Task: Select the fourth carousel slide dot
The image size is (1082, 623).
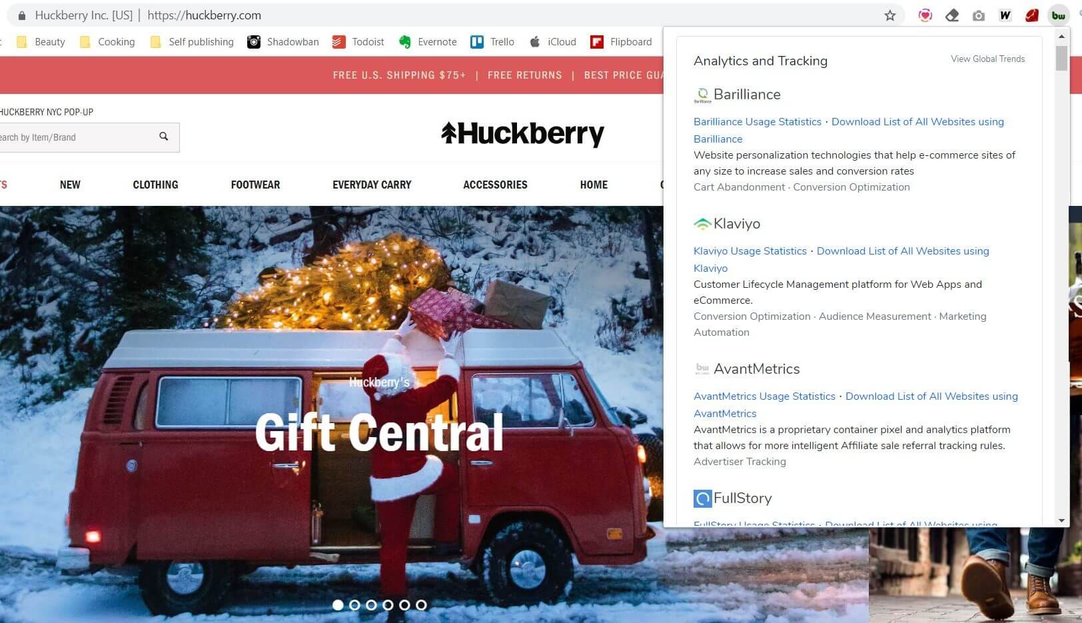Action: point(388,605)
